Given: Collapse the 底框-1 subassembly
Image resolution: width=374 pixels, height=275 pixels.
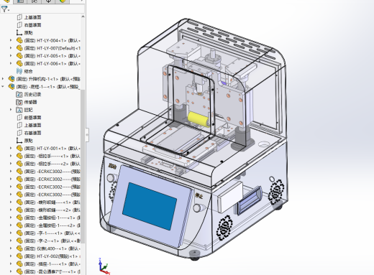Looking at the screenshot, I should click(3, 86).
